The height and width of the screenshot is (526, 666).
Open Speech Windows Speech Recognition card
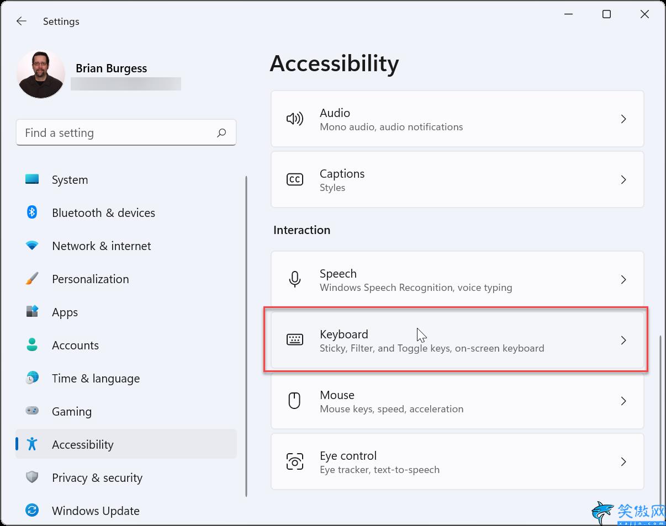[x=457, y=279]
